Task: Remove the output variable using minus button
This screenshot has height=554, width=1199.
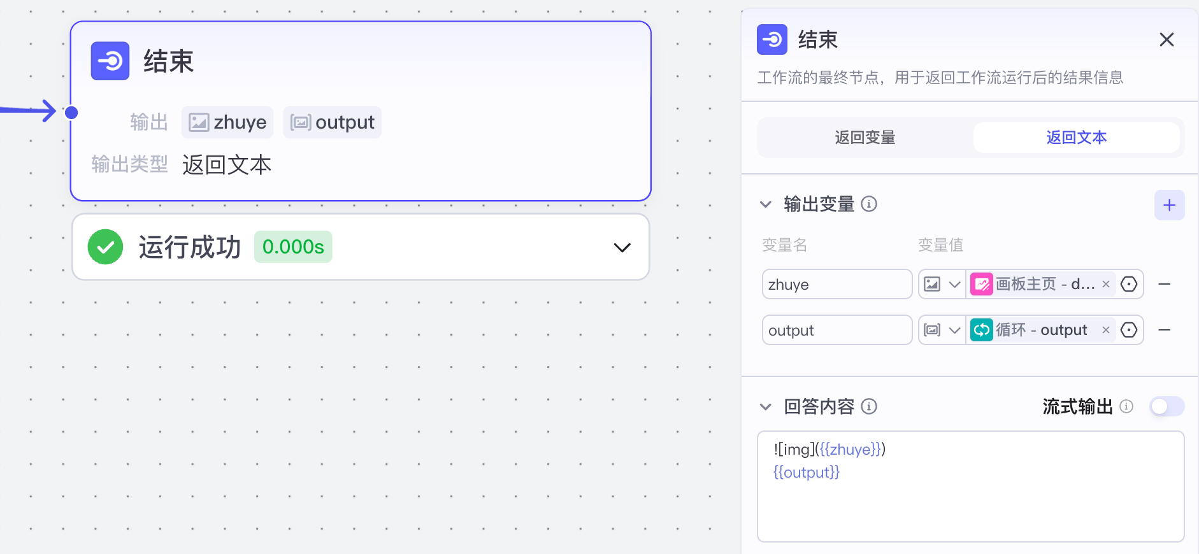Action: tap(1165, 330)
